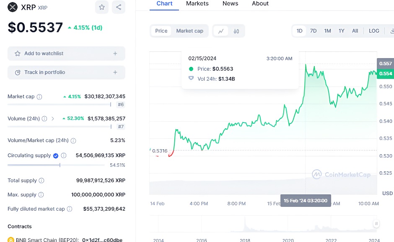This screenshot has height=242, width=394.
Task: Click Track in portfolio button
Action: tap(66, 72)
